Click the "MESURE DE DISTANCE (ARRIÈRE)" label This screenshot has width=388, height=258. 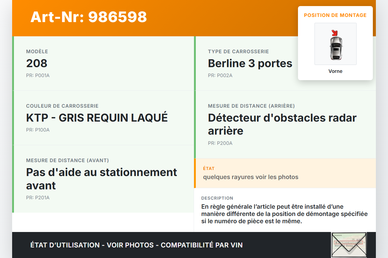251,106
